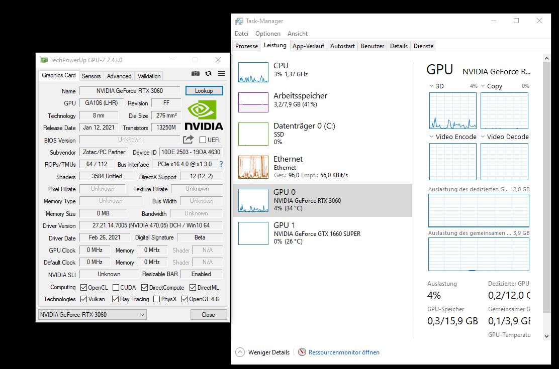The image size is (559, 369).
Task: Click the Task-Manager scrollbar down arrow
Action: [546, 336]
